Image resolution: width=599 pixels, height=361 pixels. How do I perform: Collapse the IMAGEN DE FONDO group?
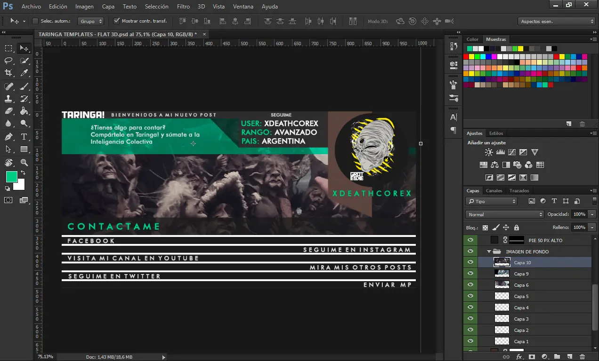tap(489, 251)
